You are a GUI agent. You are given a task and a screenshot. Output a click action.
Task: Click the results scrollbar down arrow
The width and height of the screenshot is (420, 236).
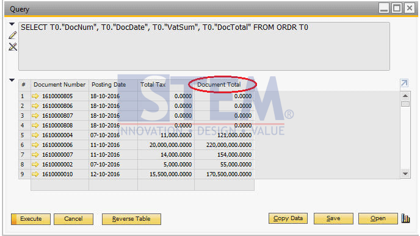tap(405, 174)
